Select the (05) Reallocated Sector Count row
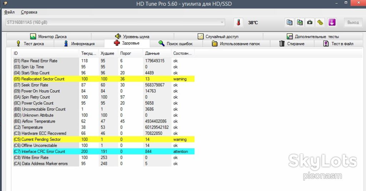Screen dimensions: 366x191 [x=104, y=79]
